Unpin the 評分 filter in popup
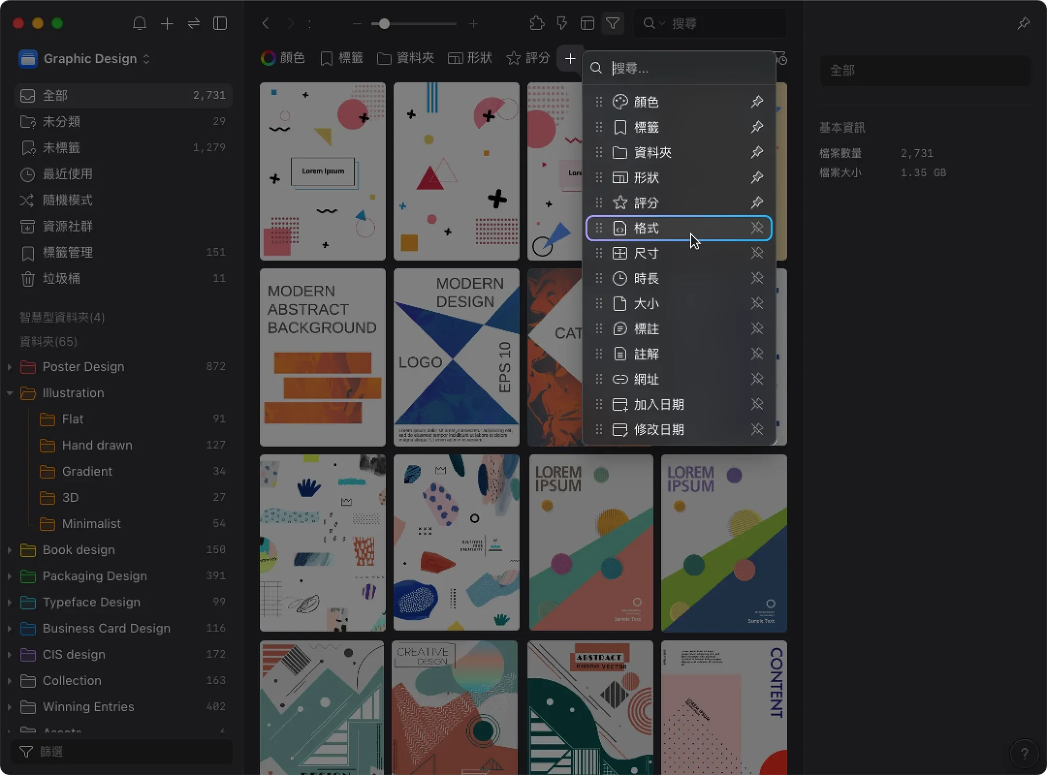 pyautogui.click(x=757, y=202)
